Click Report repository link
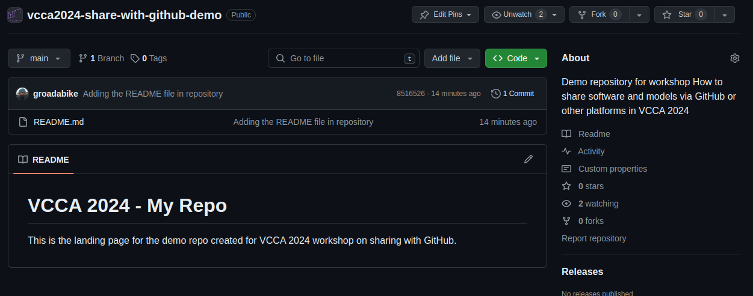753x296 pixels. click(593, 238)
